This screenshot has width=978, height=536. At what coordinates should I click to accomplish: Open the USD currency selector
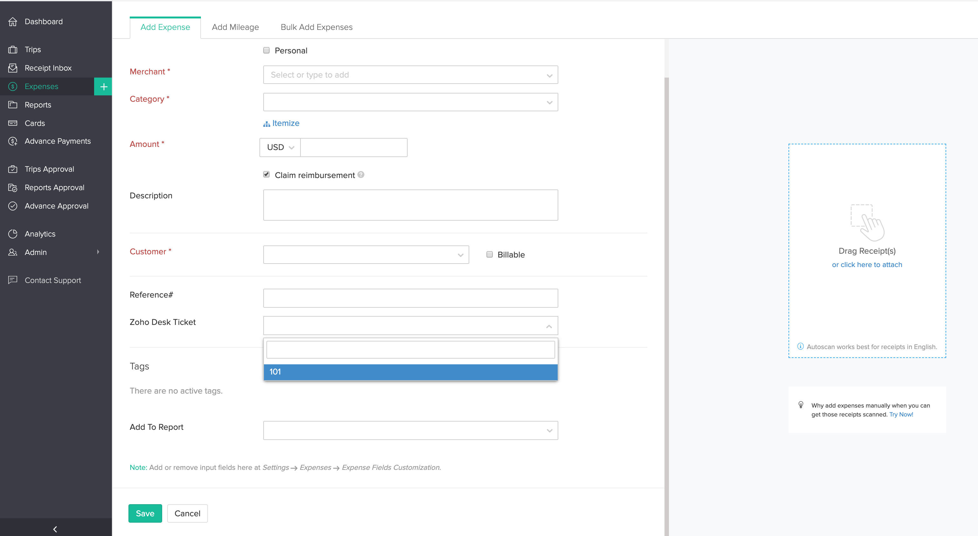point(280,147)
